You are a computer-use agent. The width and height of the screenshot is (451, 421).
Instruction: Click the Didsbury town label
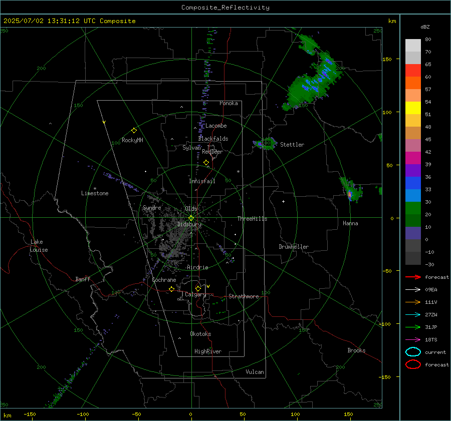(189, 224)
